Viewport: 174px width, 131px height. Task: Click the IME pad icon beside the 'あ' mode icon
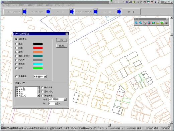click(x=130, y=2)
